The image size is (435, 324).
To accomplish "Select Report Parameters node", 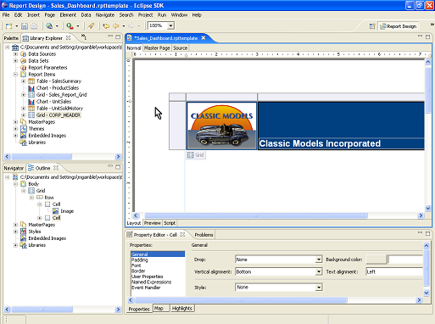I will coord(47,68).
